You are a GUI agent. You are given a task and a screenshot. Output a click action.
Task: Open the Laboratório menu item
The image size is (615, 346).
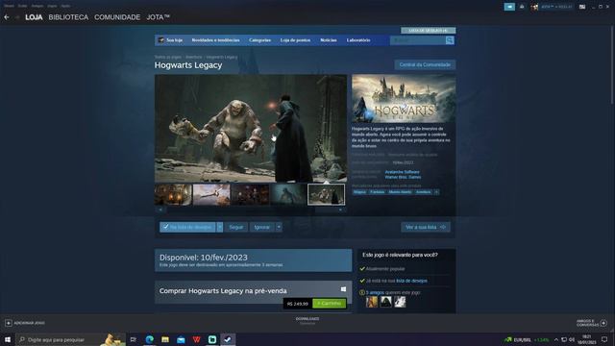pos(358,40)
